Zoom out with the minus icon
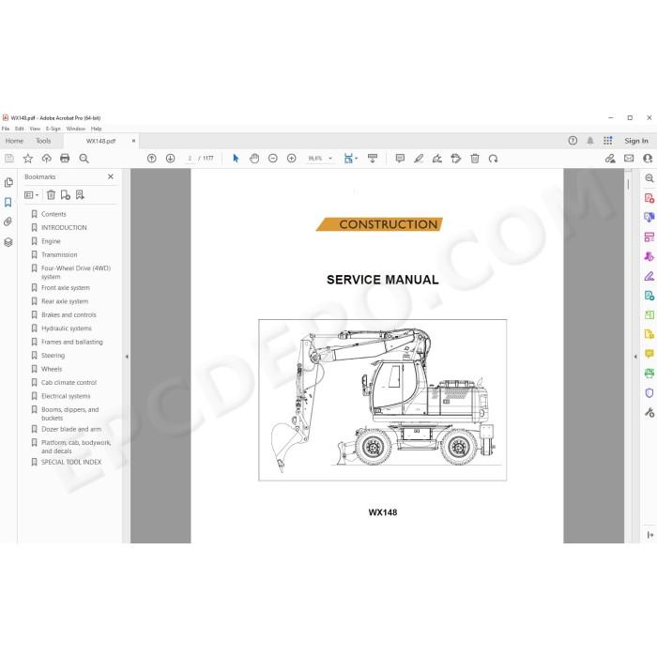Viewport: 657px width, 657px height. click(x=273, y=159)
